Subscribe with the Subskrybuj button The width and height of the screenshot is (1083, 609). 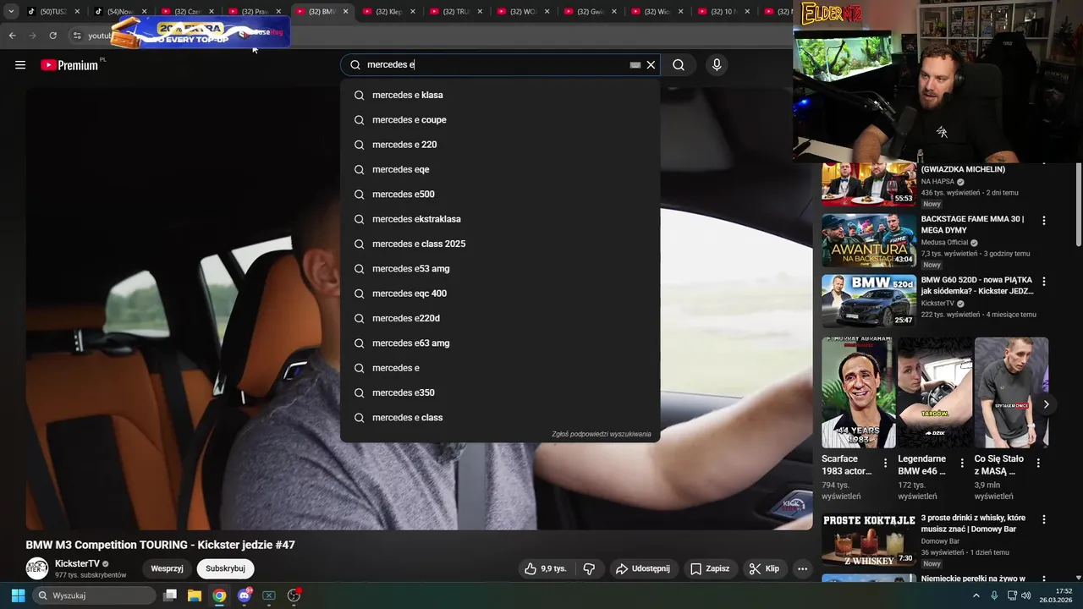coord(225,568)
